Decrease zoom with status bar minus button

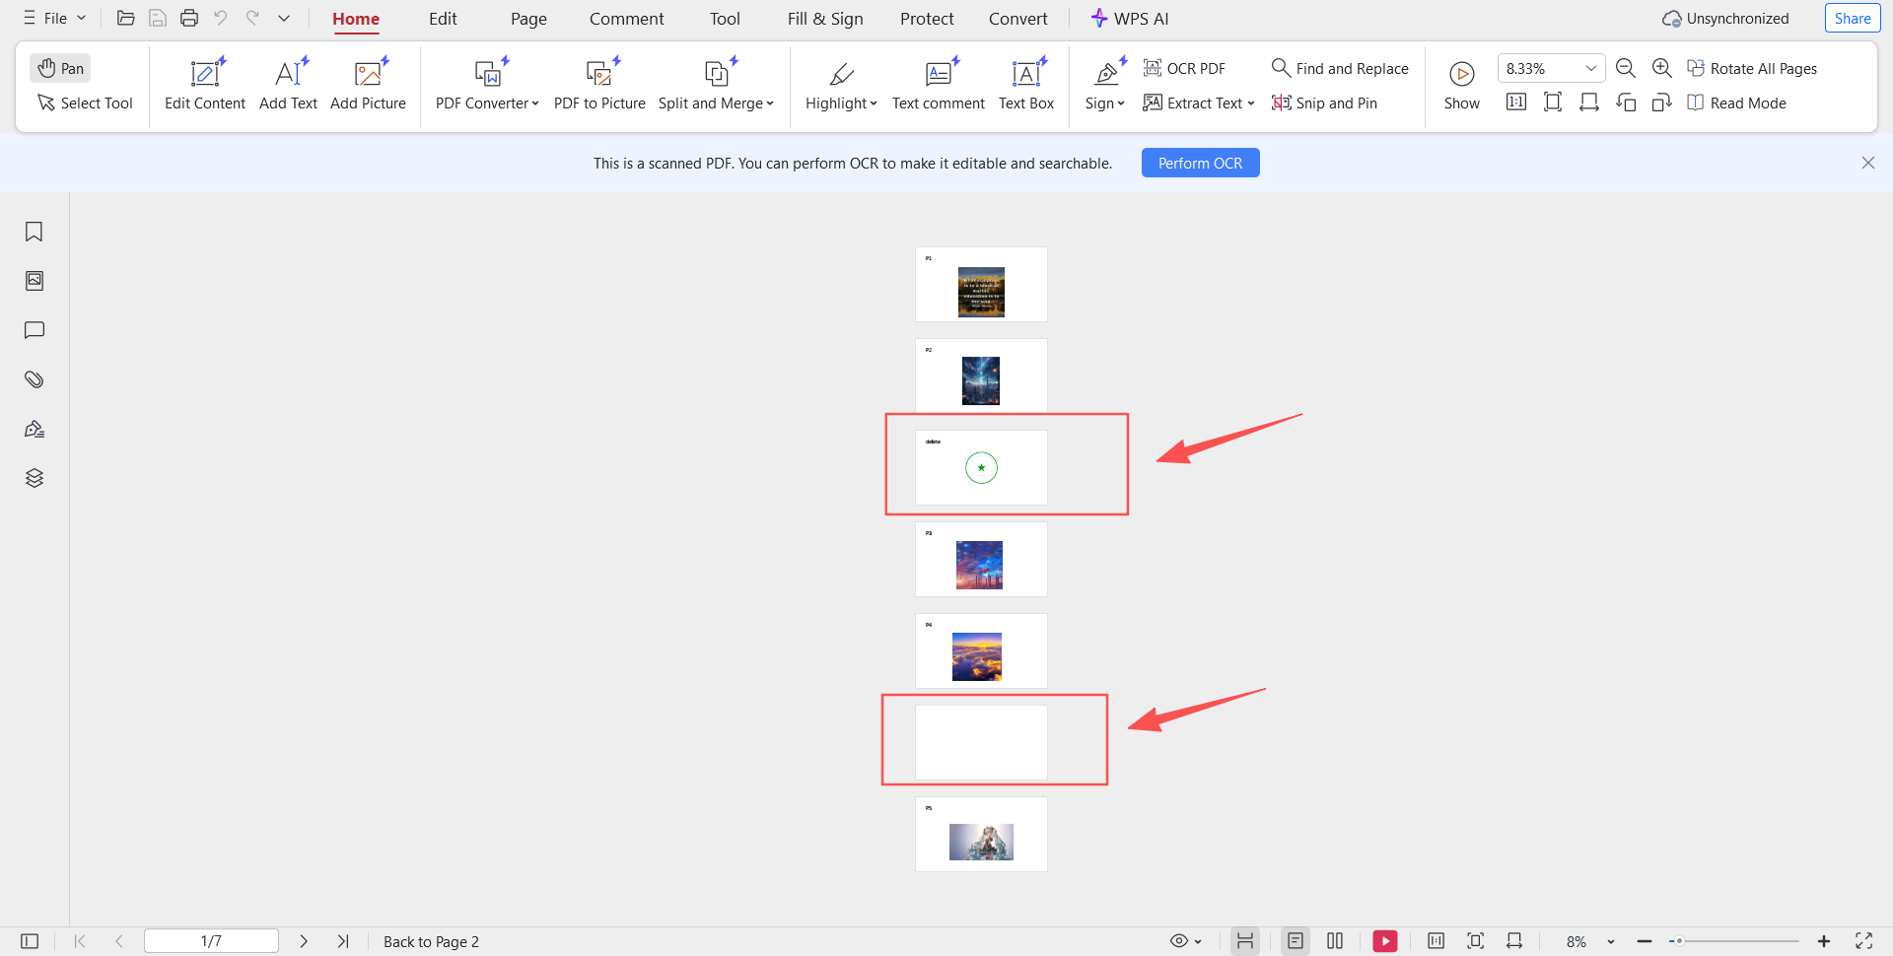tap(1644, 941)
